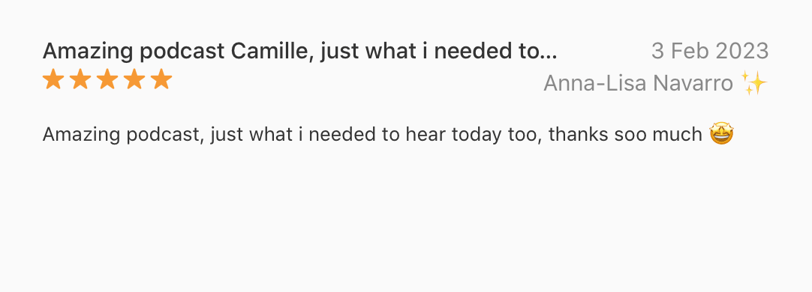This screenshot has width=812, height=292.
Task: Click the month Feb in the date
Action: 688,51
